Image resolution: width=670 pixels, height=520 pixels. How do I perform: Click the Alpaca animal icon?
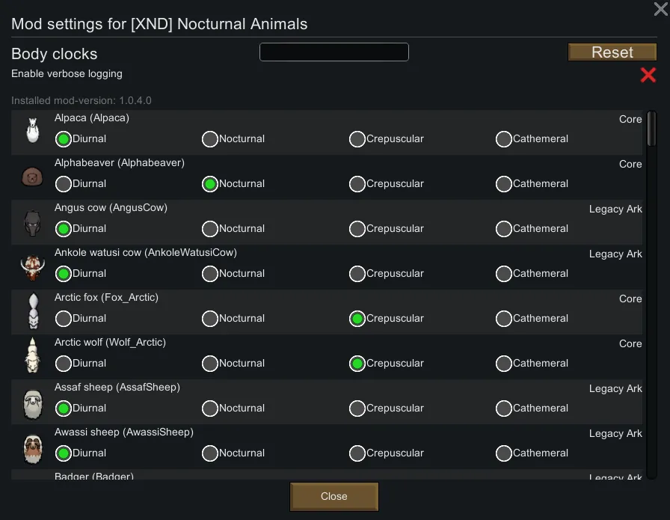tap(32, 130)
